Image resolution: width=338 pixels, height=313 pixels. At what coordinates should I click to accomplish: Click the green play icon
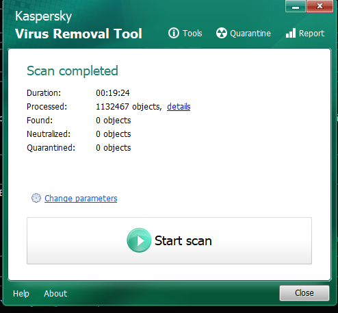[x=139, y=240]
